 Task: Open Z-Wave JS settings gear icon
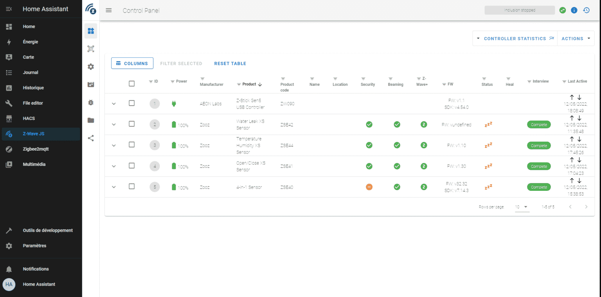point(91,66)
